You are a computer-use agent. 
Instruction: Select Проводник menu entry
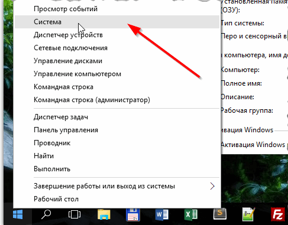(x=117, y=143)
